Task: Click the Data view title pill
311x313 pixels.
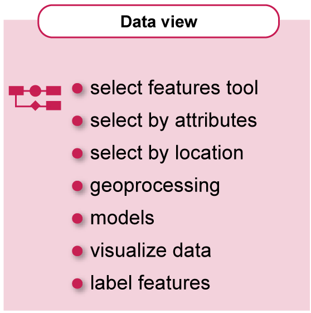Action: [x=159, y=21]
